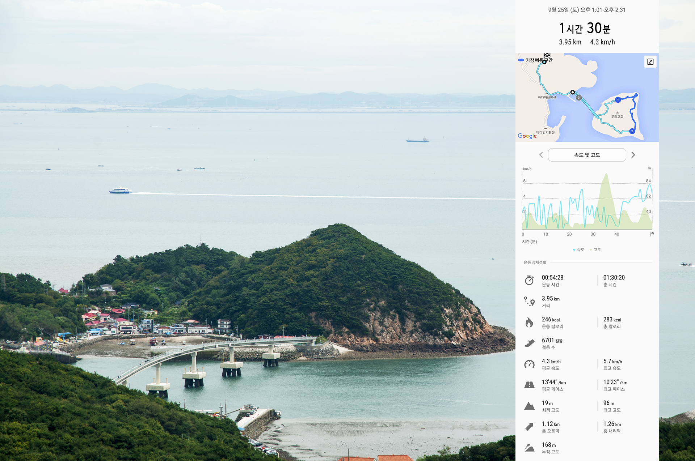The width and height of the screenshot is (695, 461).
Task: Click the Google logo on map
Action: [x=527, y=136]
